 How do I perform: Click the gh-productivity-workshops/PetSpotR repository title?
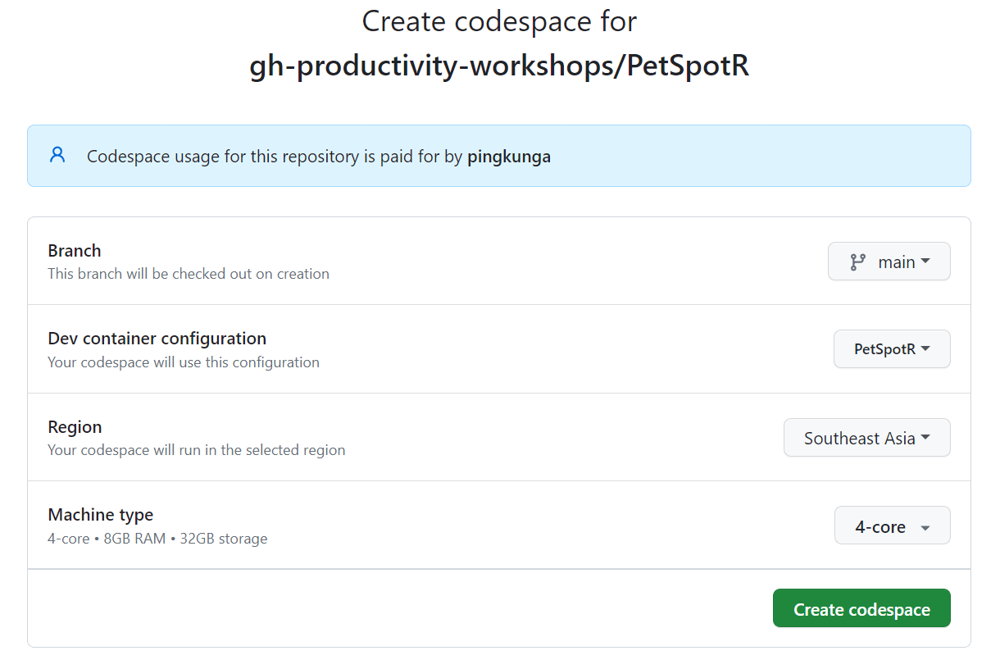[x=499, y=66]
